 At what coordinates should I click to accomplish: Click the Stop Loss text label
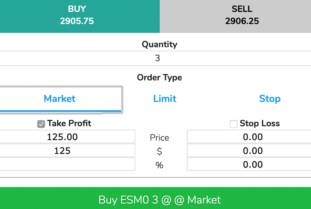259,124
